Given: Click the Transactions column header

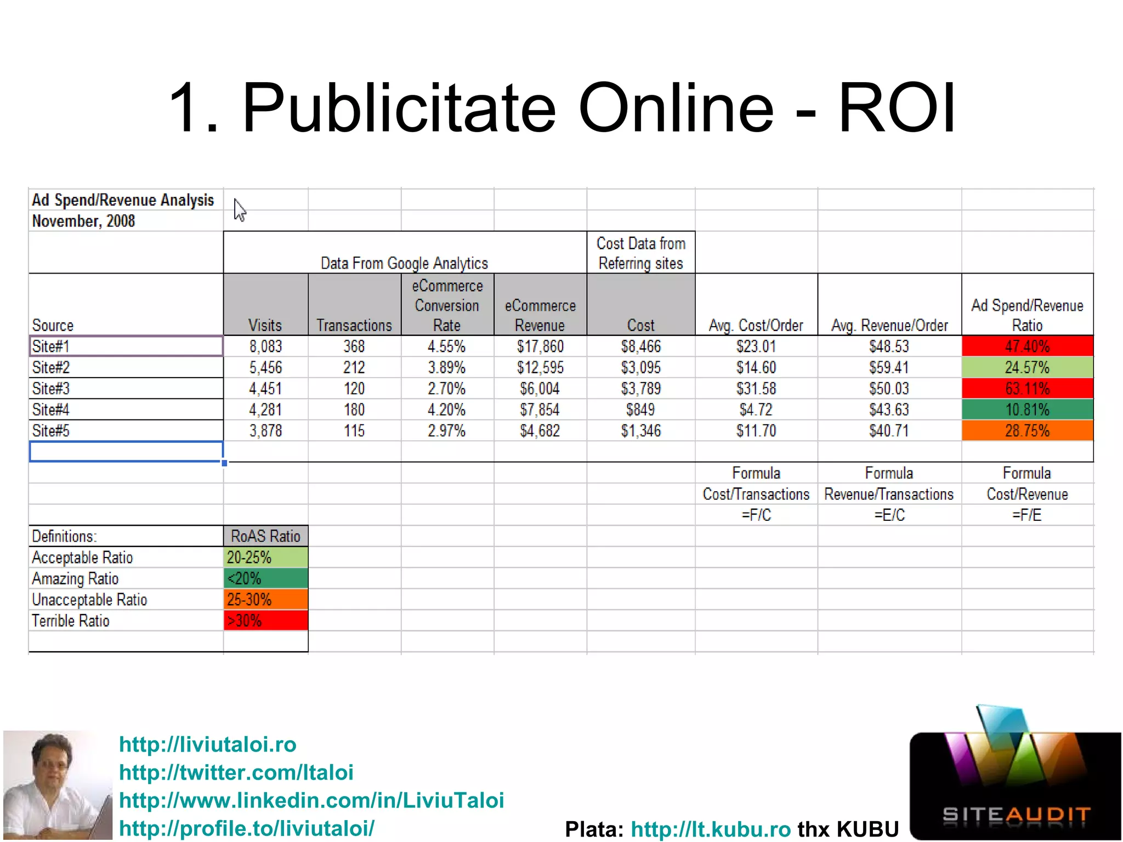Looking at the screenshot, I should (x=354, y=305).
